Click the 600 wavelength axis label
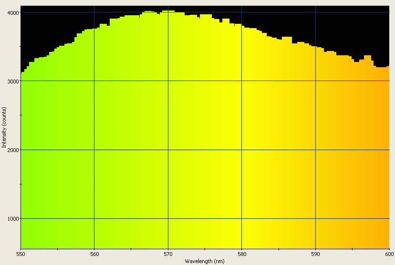 coord(389,255)
